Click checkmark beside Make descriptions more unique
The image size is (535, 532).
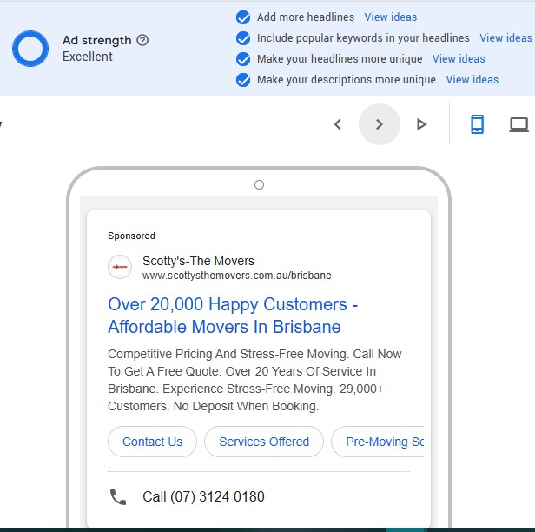pos(243,80)
